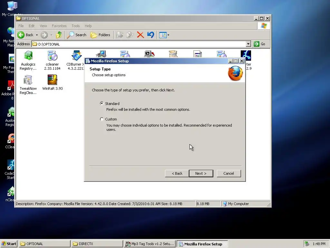Toggle the Folders pane button

pyautogui.click(x=100, y=35)
